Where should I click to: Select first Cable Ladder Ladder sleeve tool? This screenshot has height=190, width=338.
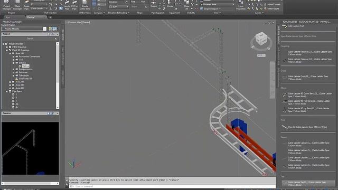307,144
